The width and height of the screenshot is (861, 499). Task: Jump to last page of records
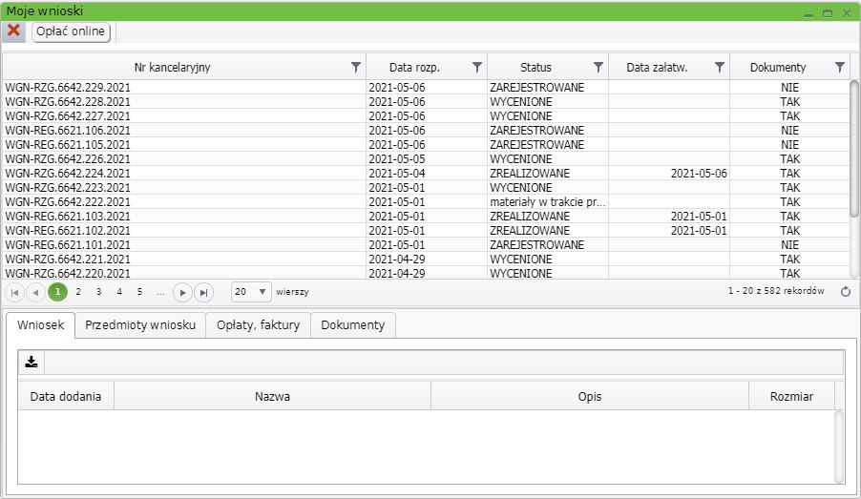point(202,292)
